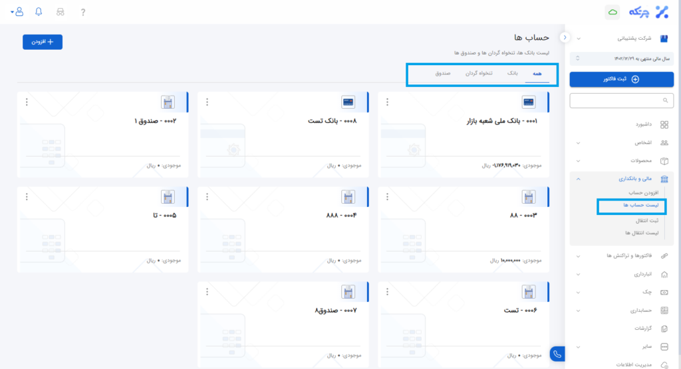
Task: Open three-dot menu on بانک تست card
Action: [x=207, y=102]
